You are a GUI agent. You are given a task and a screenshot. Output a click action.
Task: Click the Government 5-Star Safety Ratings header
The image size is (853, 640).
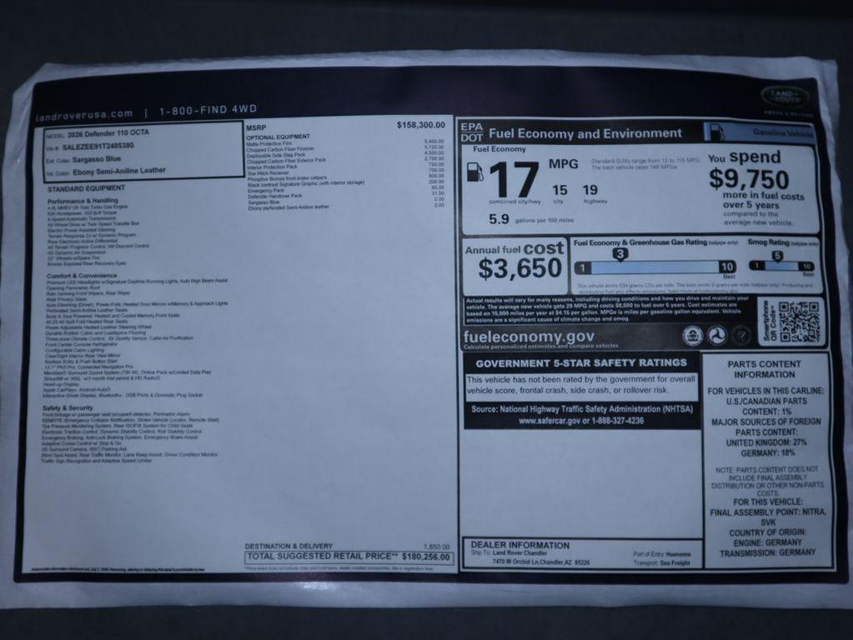pos(580,362)
